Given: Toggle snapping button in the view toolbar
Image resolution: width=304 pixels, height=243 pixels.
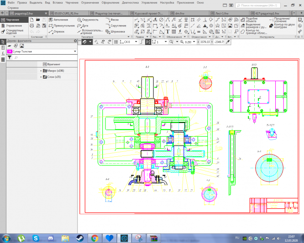Looking at the screenshot, I should pyautogui.click(x=84, y=41).
